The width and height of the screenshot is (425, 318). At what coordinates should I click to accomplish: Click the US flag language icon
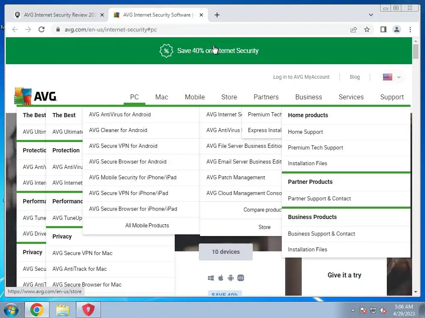point(387,77)
